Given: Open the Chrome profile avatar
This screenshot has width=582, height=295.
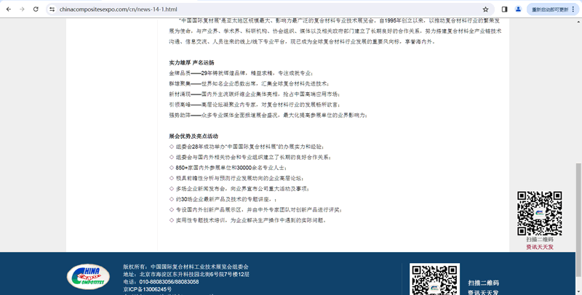Looking at the screenshot, I should 518,9.
